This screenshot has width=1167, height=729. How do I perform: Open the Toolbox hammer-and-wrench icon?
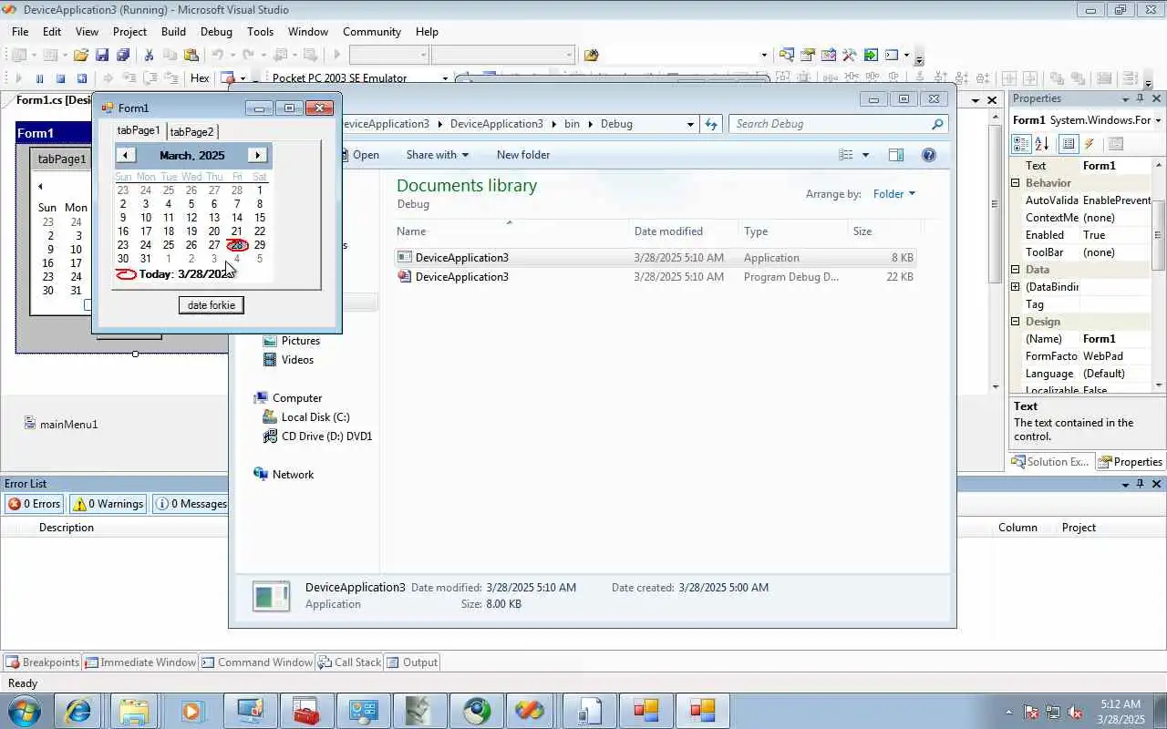(850, 55)
